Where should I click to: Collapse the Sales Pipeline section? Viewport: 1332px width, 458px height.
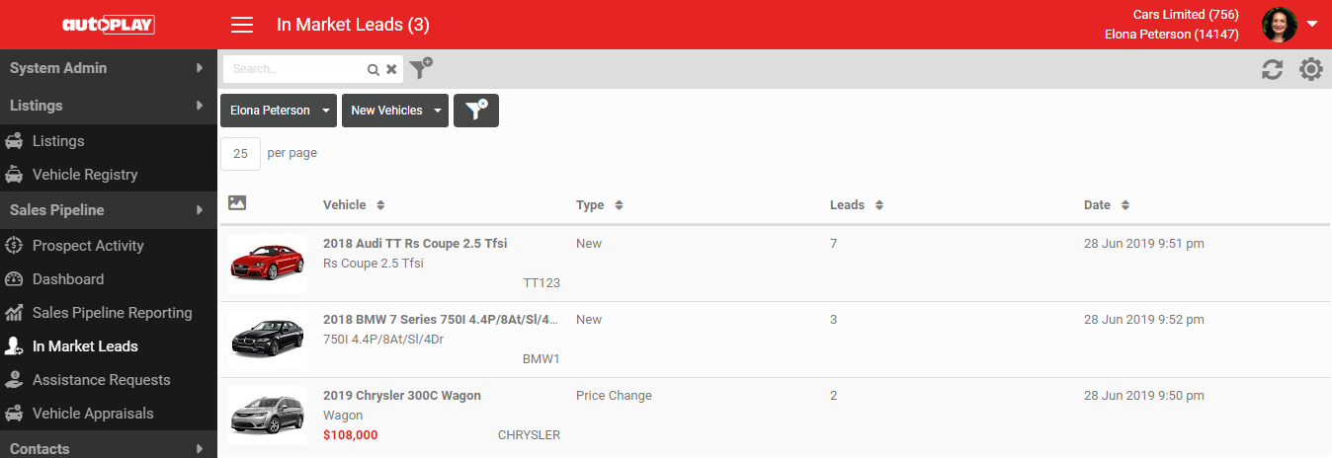coord(109,210)
